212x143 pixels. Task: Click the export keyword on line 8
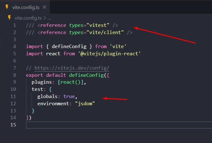(x=35, y=75)
